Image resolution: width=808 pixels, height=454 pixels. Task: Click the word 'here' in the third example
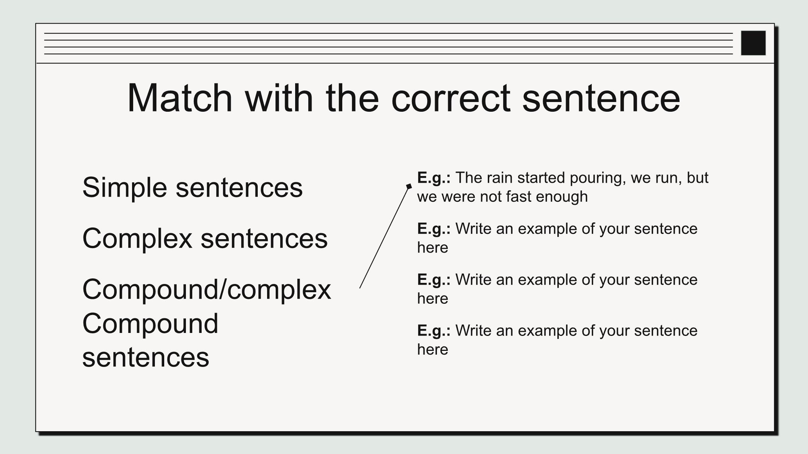pyautogui.click(x=432, y=299)
